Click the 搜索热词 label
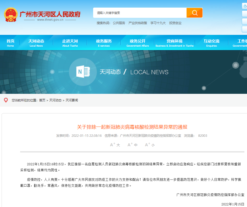Screen dimensions: 247x207 tap(103, 23)
